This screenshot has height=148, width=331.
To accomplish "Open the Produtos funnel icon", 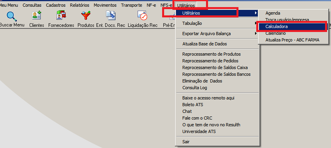I will [86, 15].
